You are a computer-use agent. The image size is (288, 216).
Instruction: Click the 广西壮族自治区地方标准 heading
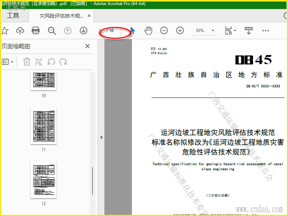click(216, 75)
